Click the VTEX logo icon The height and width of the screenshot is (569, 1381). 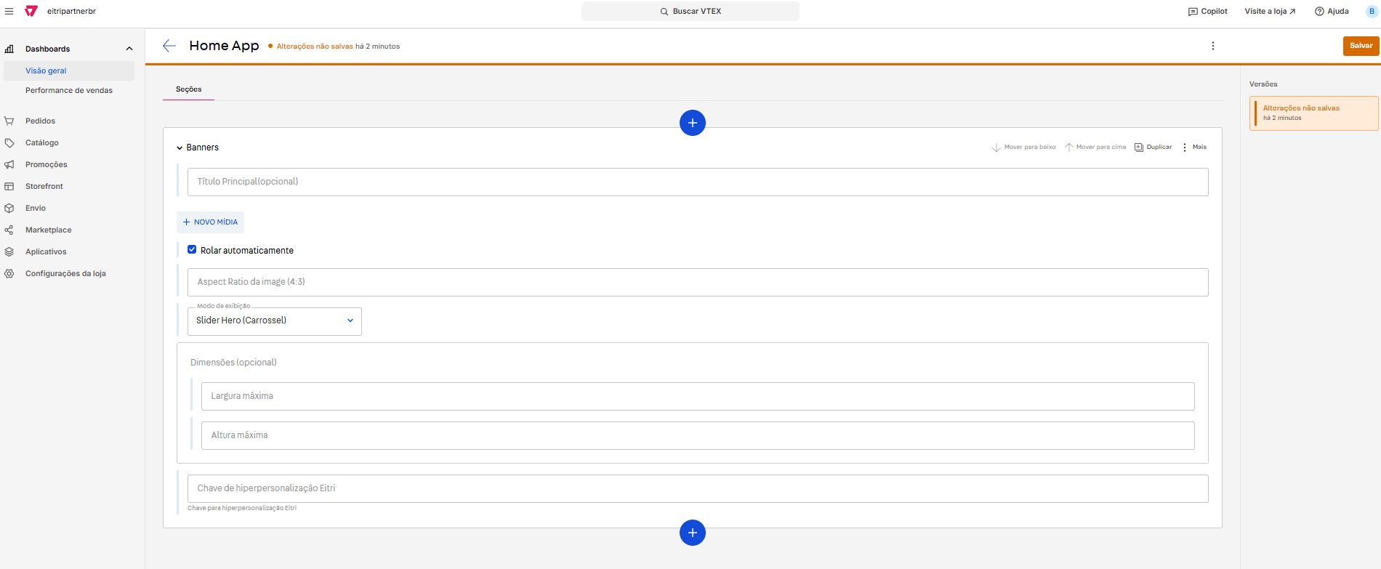pyautogui.click(x=31, y=12)
